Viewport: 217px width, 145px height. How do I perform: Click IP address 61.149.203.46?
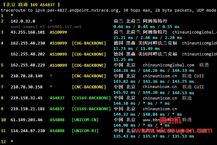tap(27, 120)
